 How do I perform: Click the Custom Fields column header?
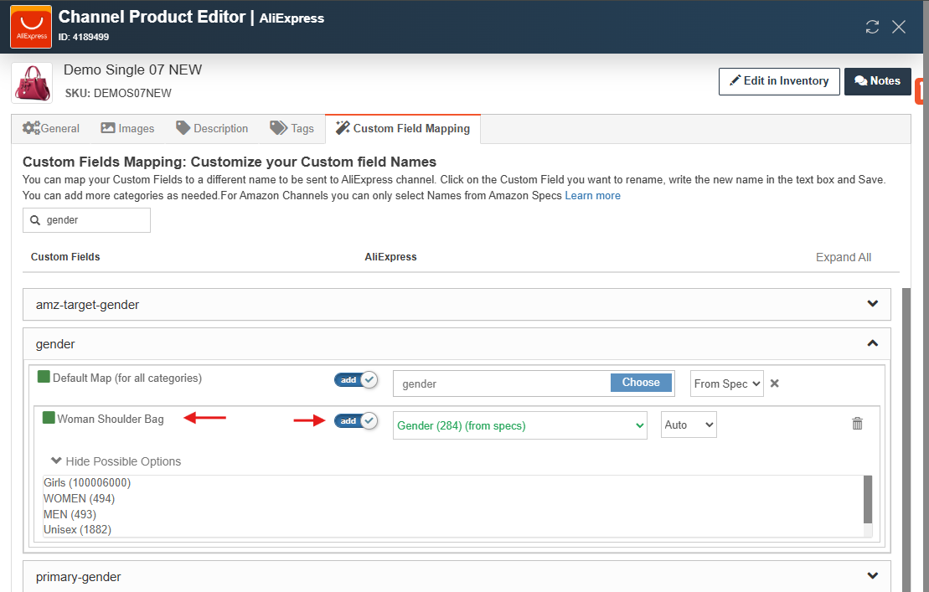pyautogui.click(x=65, y=257)
